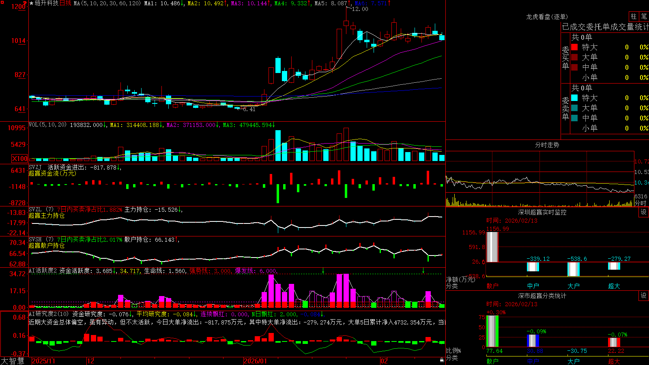Click the 12 month marker on the time axis
Image resolution: width=649 pixels, height=365 pixels.
click(91, 361)
